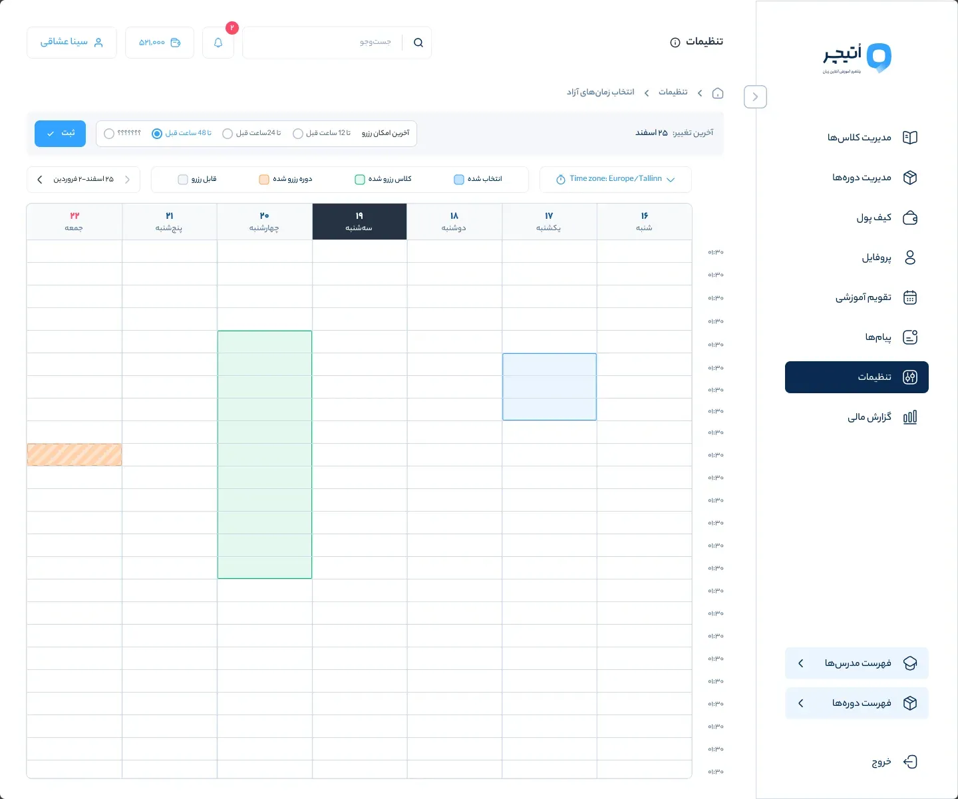Select the ۱۹ سه‌شنبه day header

point(359,222)
